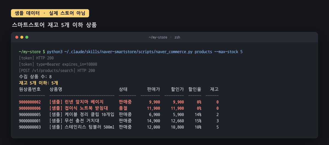
Task: Click the terminal title '~/my-store · zsh'
Action: (x=164, y=37)
